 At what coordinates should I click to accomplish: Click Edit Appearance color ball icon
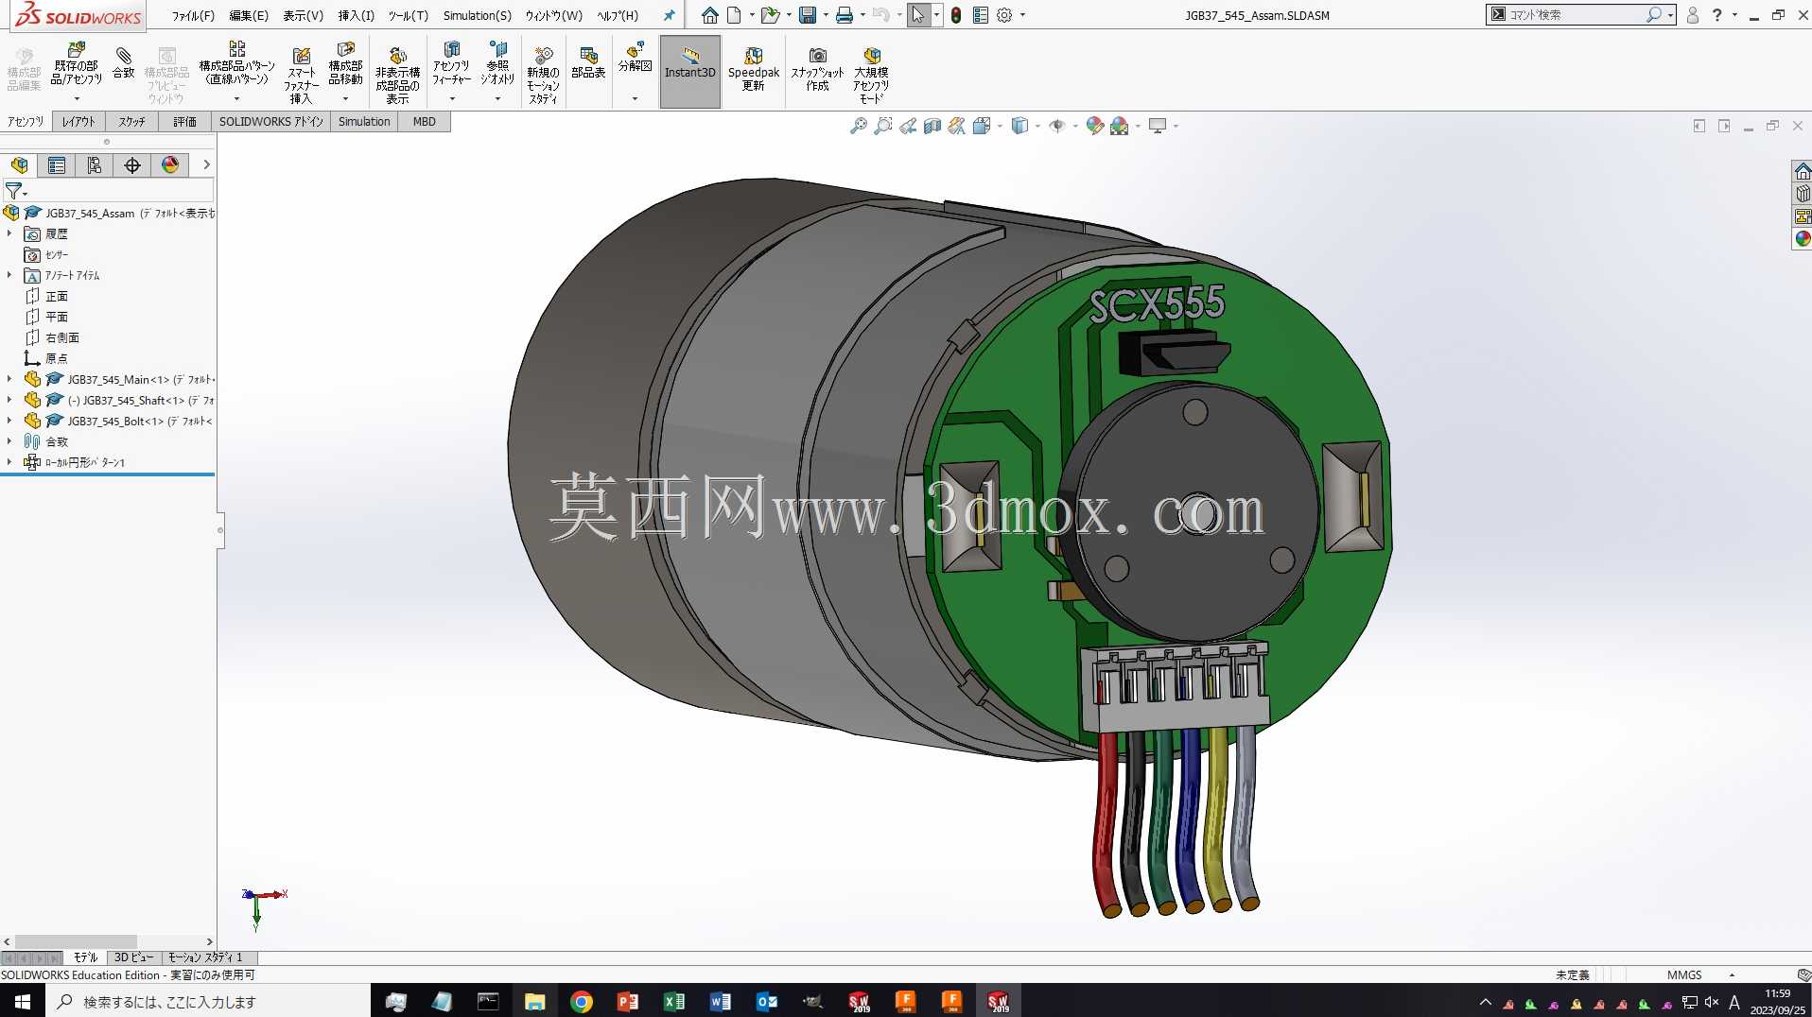click(x=1095, y=126)
